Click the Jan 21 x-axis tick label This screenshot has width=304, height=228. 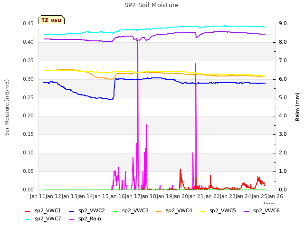(196, 196)
